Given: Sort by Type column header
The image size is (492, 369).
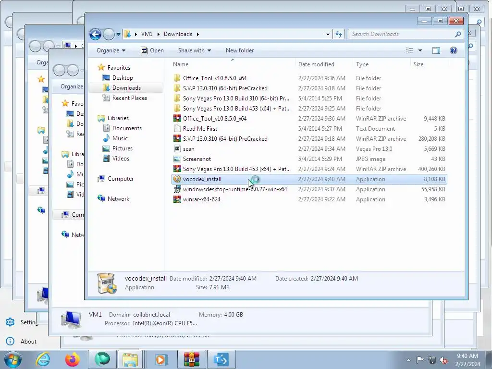Looking at the screenshot, I should [x=362, y=64].
